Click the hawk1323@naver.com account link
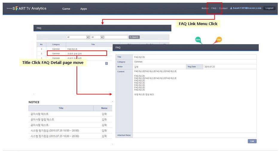Viewport: 279px width, 152px height. click(x=247, y=8)
